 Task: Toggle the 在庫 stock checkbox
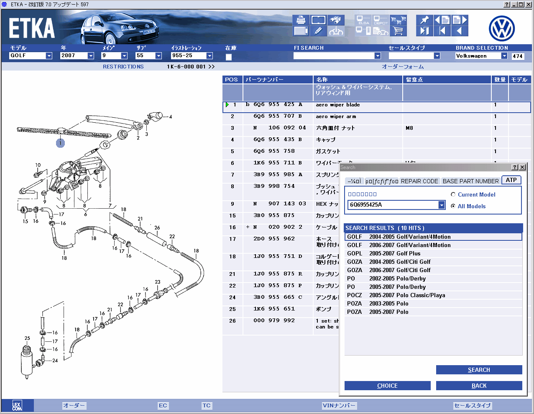click(x=229, y=57)
